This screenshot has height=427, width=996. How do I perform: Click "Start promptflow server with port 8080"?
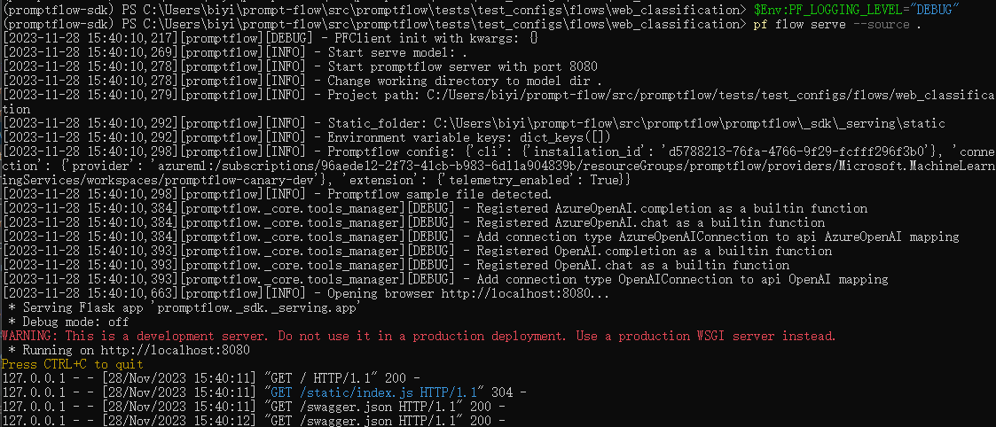[x=462, y=66]
